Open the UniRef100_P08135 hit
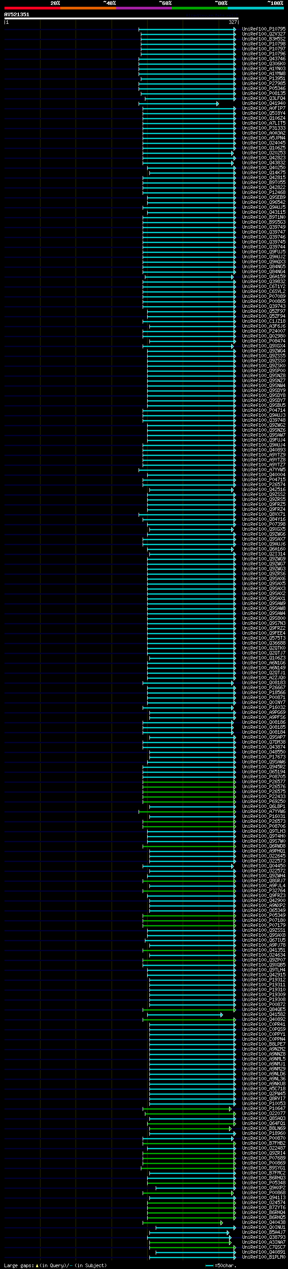The image size is (288, 1269). (x=264, y=93)
